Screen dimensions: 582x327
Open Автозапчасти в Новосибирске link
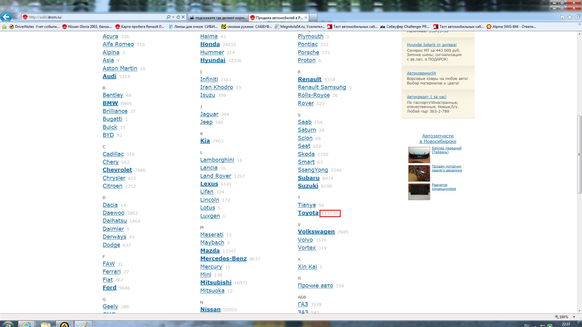(438, 139)
